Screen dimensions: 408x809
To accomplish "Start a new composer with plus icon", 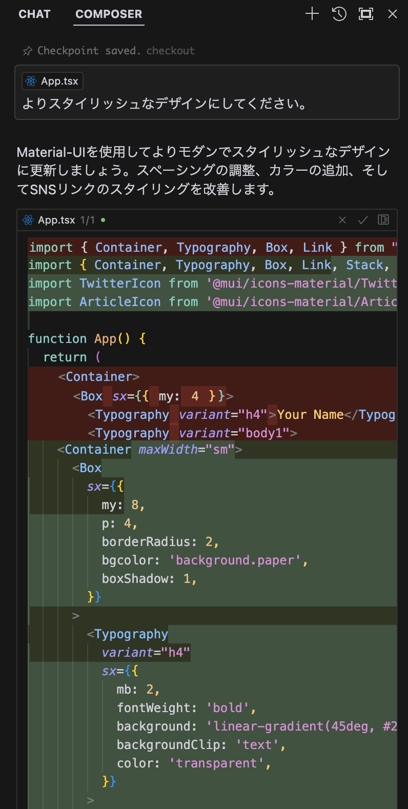I will tap(312, 14).
